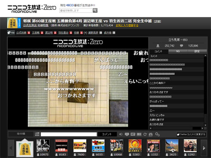The height and width of the screenshot is (158, 211).
Task: Click the printer-like popup icon in control bar
Action: click(x=151, y=134)
